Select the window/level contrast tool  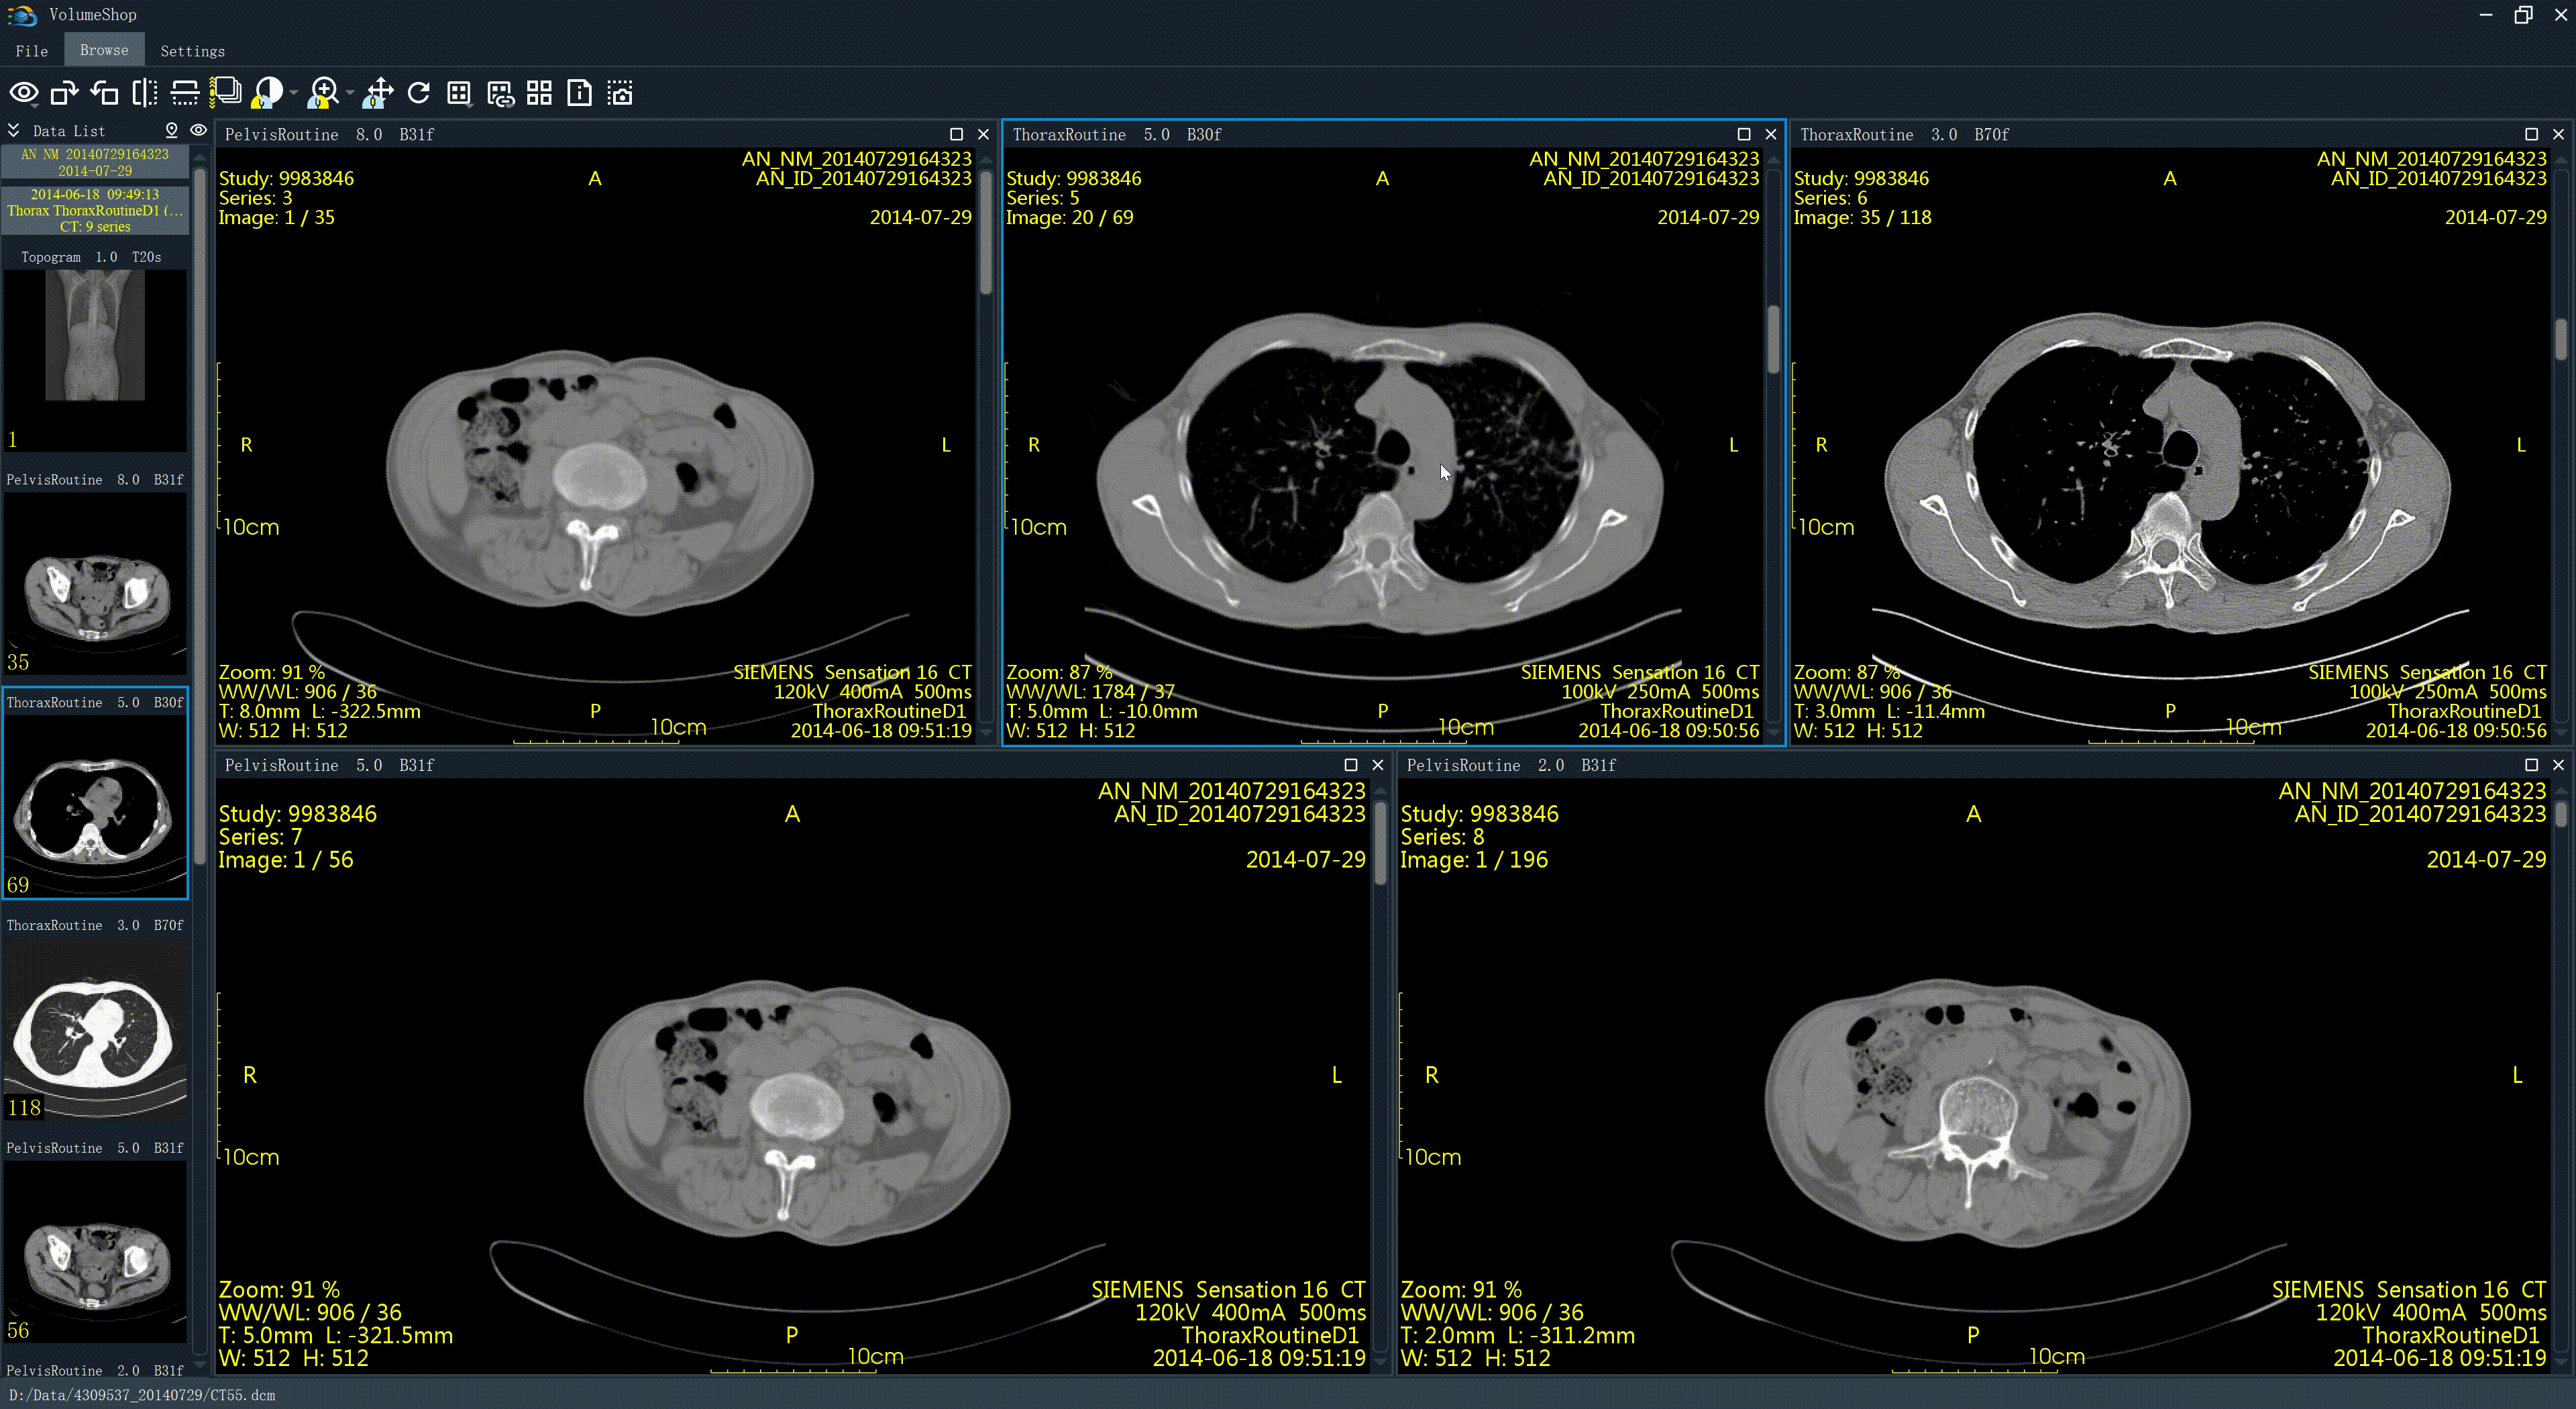[268, 93]
